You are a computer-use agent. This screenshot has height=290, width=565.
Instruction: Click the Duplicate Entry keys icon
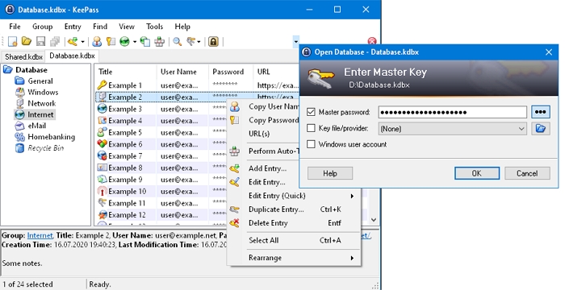(x=235, y=209)
